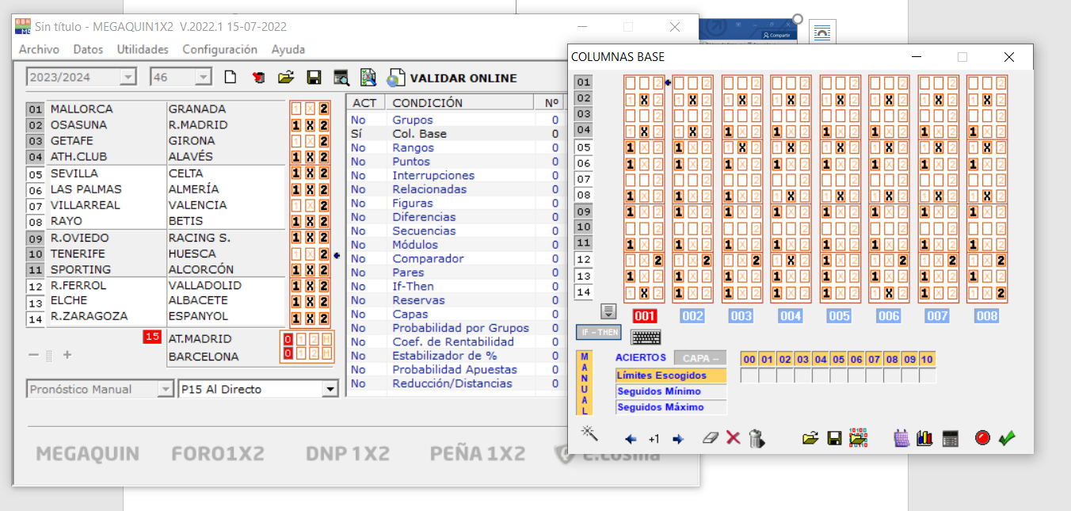
Task: Toggle sign X for OSASUNA vs R.MADRID
Action: click(310, 125)
